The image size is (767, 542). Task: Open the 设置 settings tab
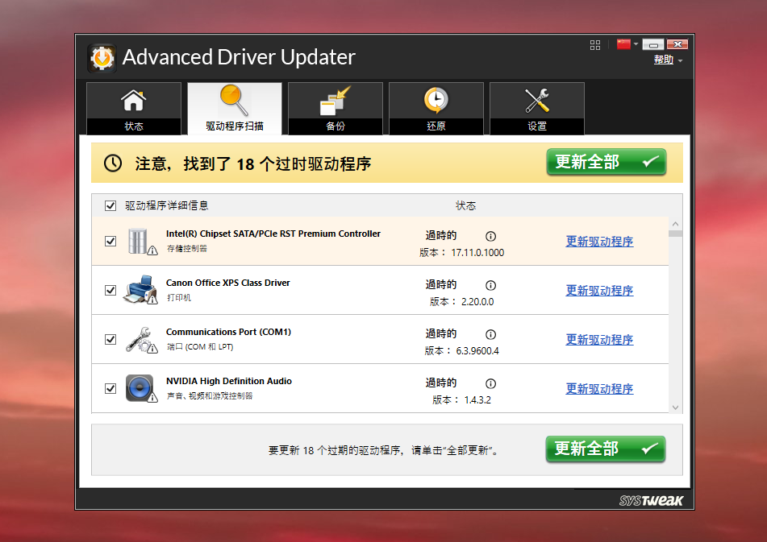coord(536,108)
